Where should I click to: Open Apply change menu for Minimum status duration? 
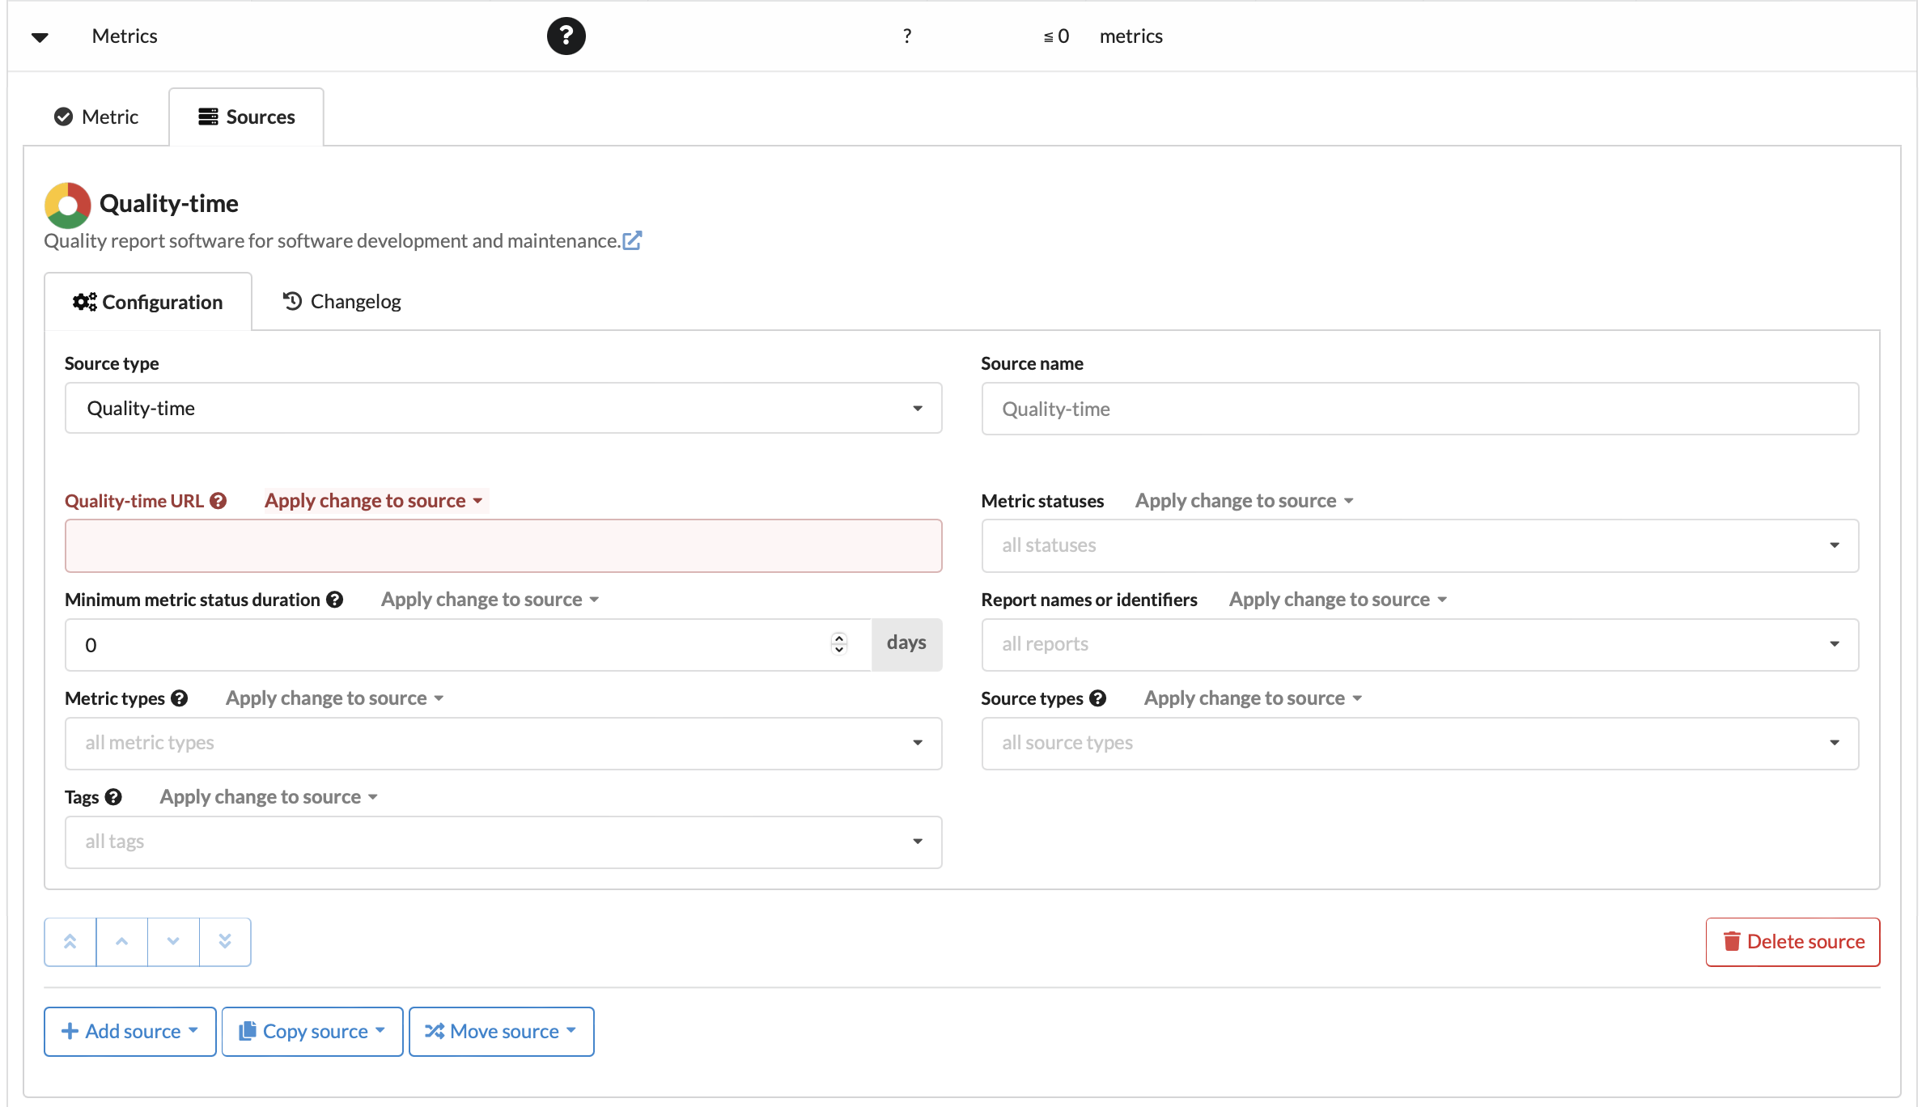tap(490, 600)
